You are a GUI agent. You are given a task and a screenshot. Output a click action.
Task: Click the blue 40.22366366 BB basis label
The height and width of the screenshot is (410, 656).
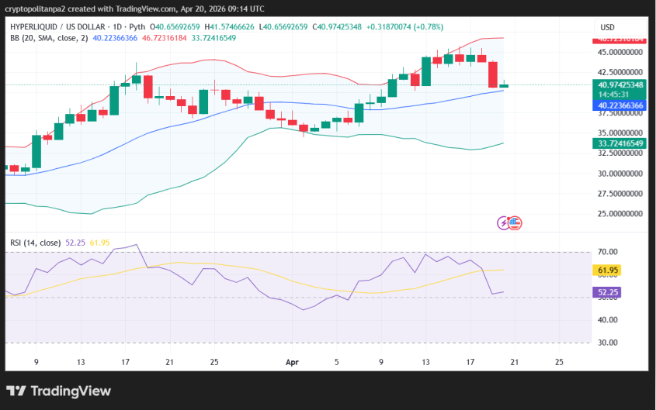[621, 105]
